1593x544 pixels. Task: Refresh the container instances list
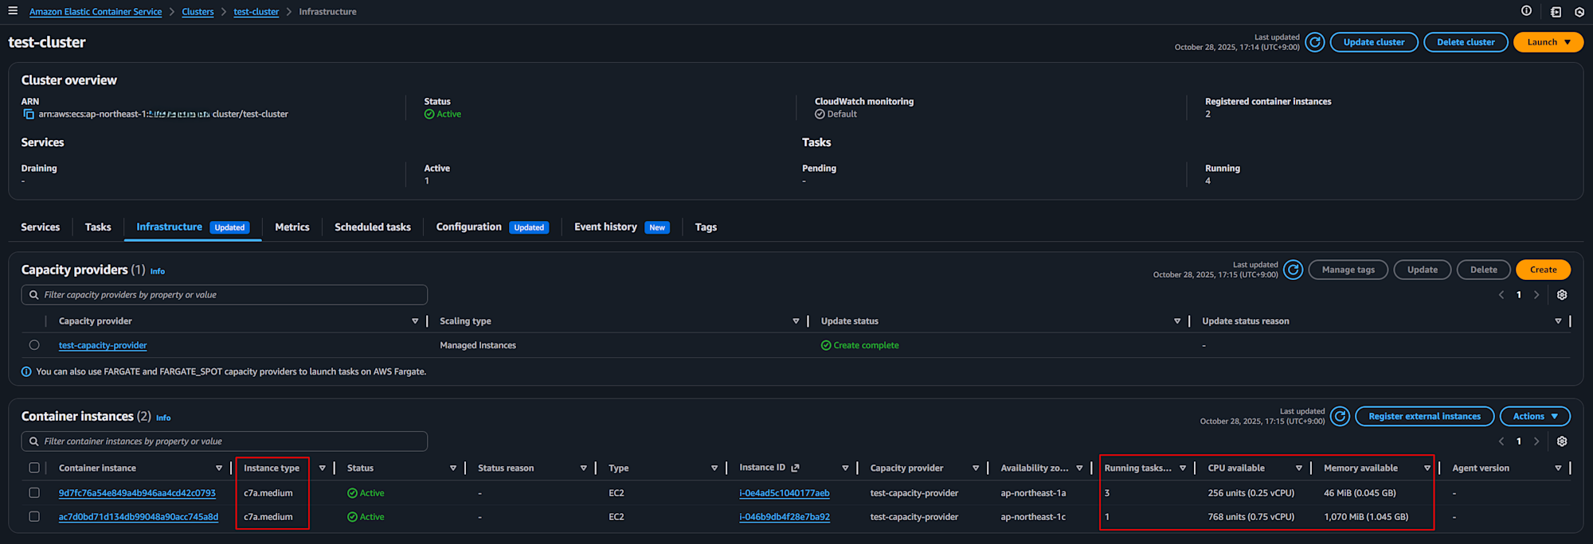click(x=1341, y=416)
